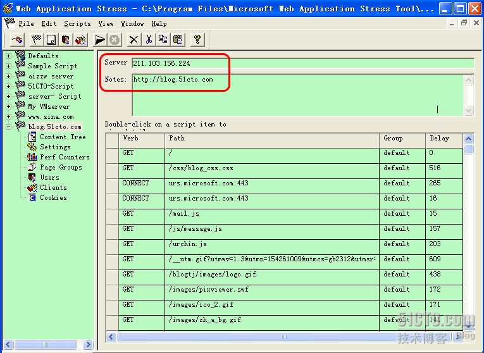
Task: Open the Window menu
Action: click(x=132, y=24)
